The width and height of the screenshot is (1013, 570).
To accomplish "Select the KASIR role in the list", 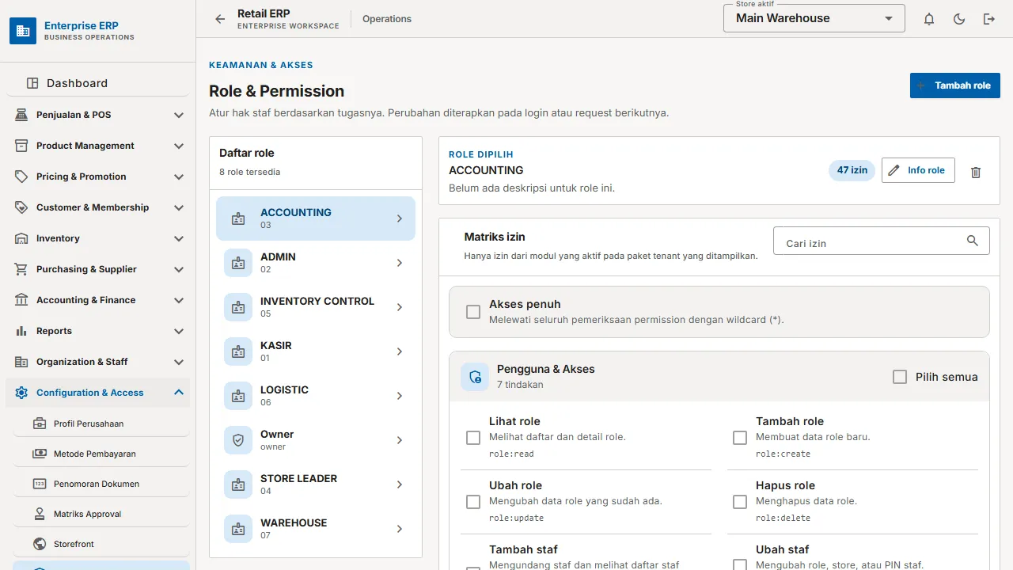I will pos(316,351).
